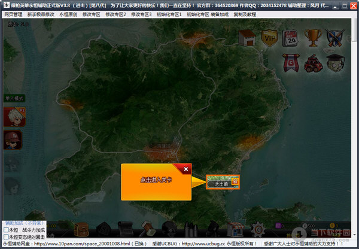The height and width of the screenshot is (249, 359).
Task: Close the orange tutorial popup
Action: [x=186, y=169]
